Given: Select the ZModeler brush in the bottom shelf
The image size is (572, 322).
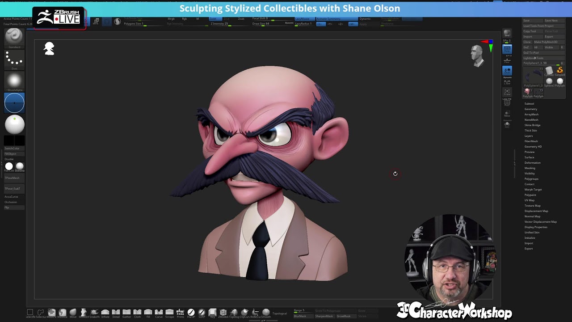Looking at the screenshot, I should coord(223,313).
